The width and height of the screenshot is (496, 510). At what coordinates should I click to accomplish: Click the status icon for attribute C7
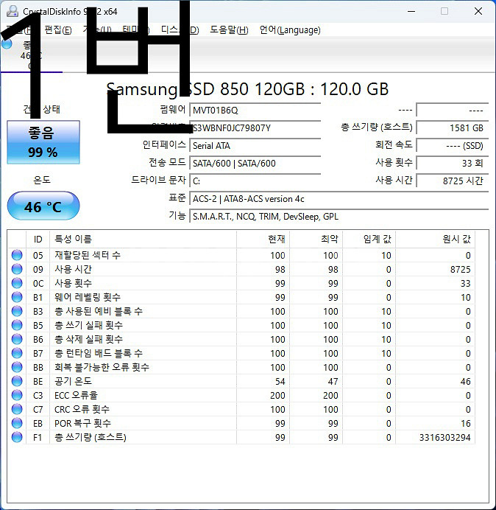[17, 409]
